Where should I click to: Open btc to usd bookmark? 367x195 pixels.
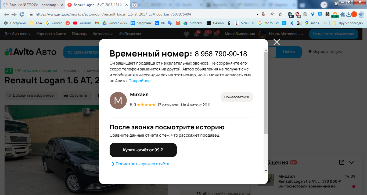click(x=268, y=23)
